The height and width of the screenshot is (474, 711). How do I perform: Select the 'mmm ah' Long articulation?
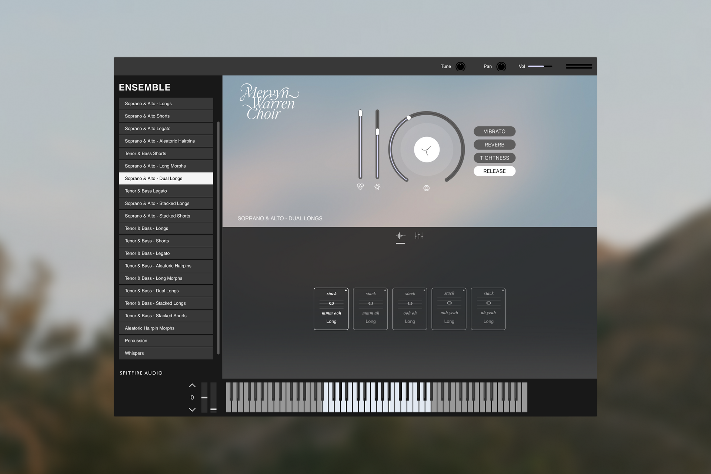370,309
